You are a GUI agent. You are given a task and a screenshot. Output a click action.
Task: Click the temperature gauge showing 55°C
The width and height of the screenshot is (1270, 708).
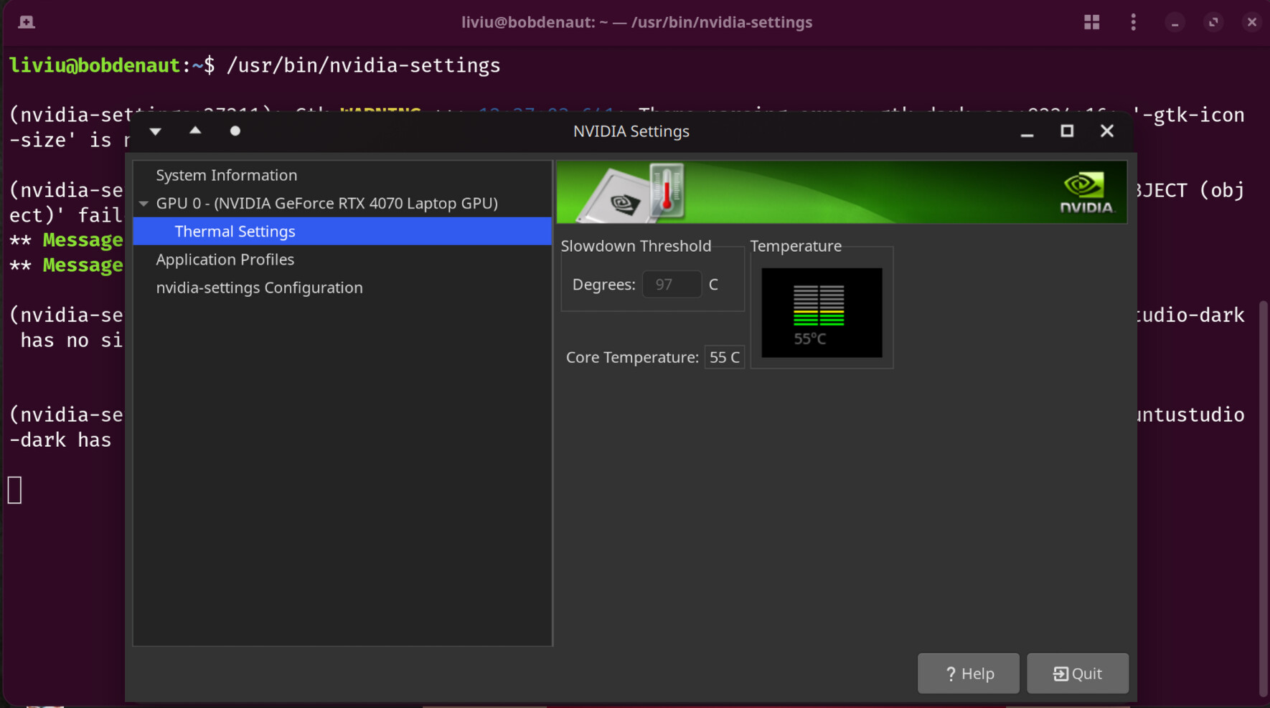pyautogui.click(x=821, y=313)
